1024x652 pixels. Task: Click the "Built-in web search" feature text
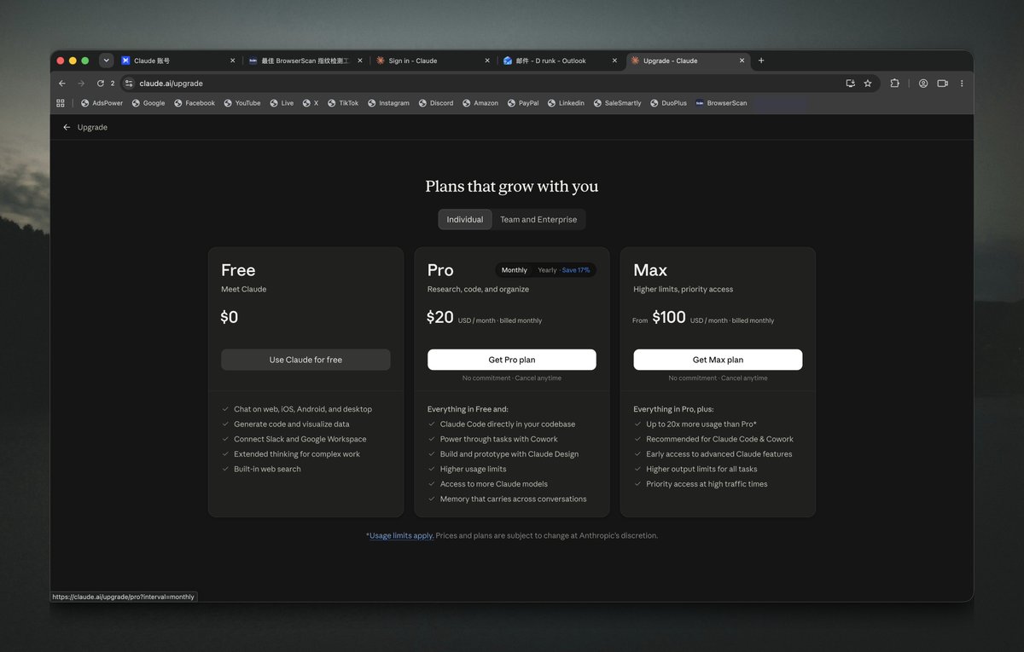[x=267, y=469]
